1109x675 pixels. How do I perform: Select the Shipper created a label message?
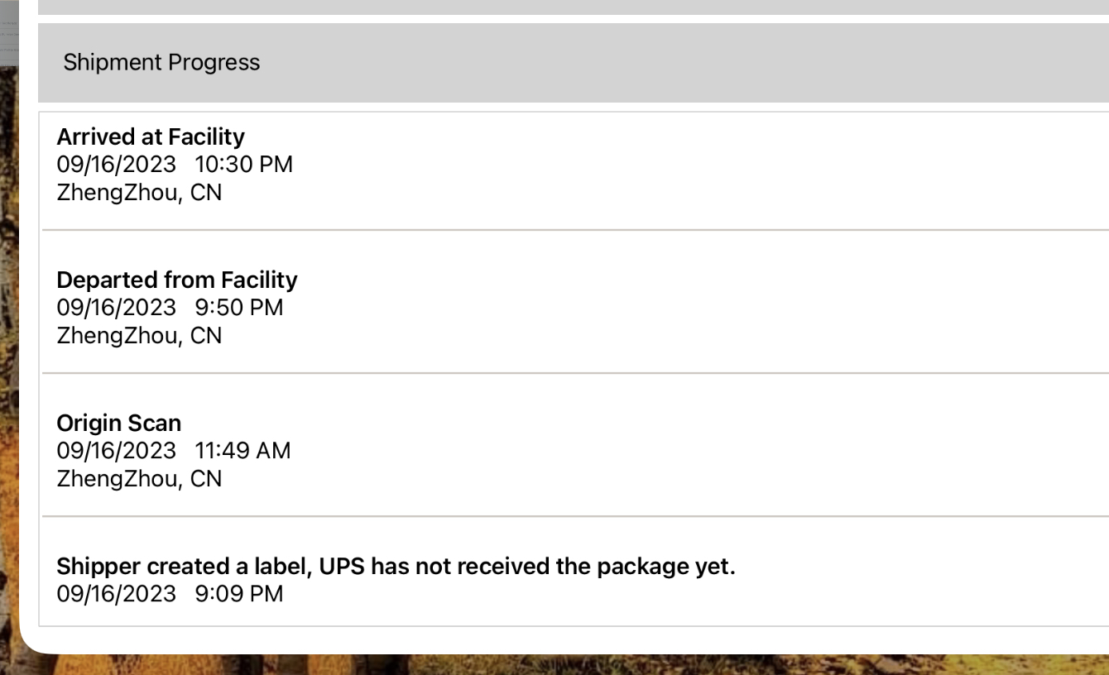coord(396,567)
